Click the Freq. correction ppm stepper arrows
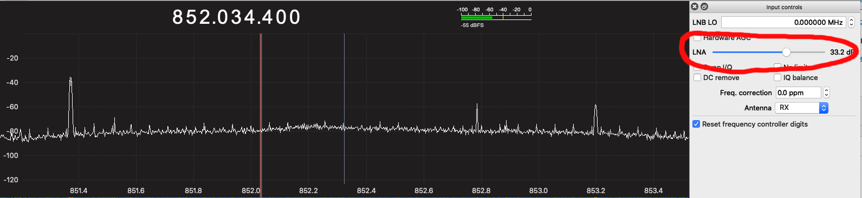 [x=826, y=93]
